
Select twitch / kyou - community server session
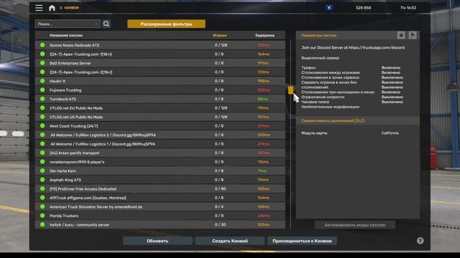160,224
